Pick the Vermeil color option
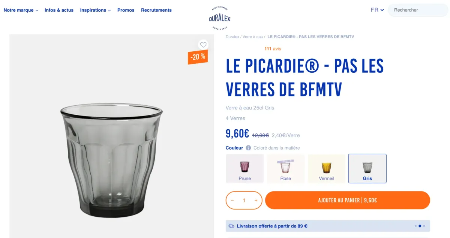Viewport: 450px width, 238px height. [327, 169]
